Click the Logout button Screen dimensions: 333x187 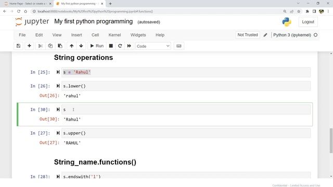tap(308, 22)
